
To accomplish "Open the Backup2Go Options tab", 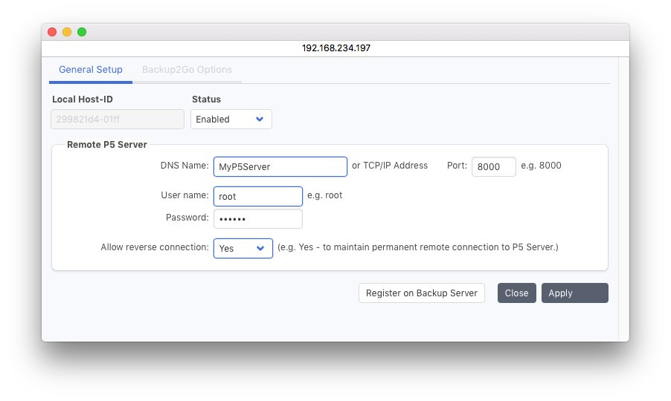I will [x=187, y=70].
